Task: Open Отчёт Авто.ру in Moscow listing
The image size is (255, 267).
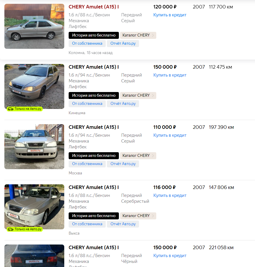Action: coord(123,164)
